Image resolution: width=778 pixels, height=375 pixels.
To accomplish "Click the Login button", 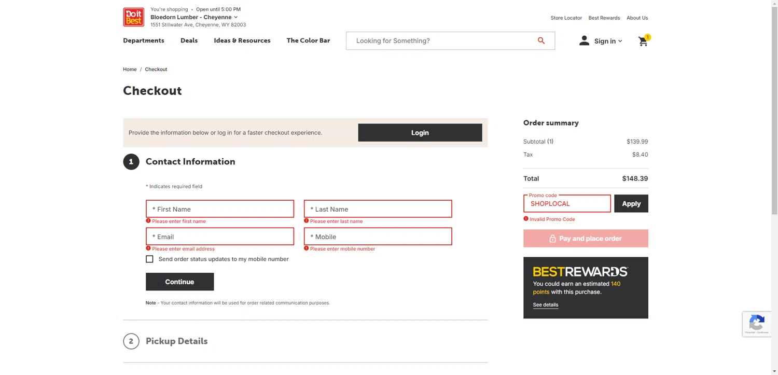I will pos(420,132).
